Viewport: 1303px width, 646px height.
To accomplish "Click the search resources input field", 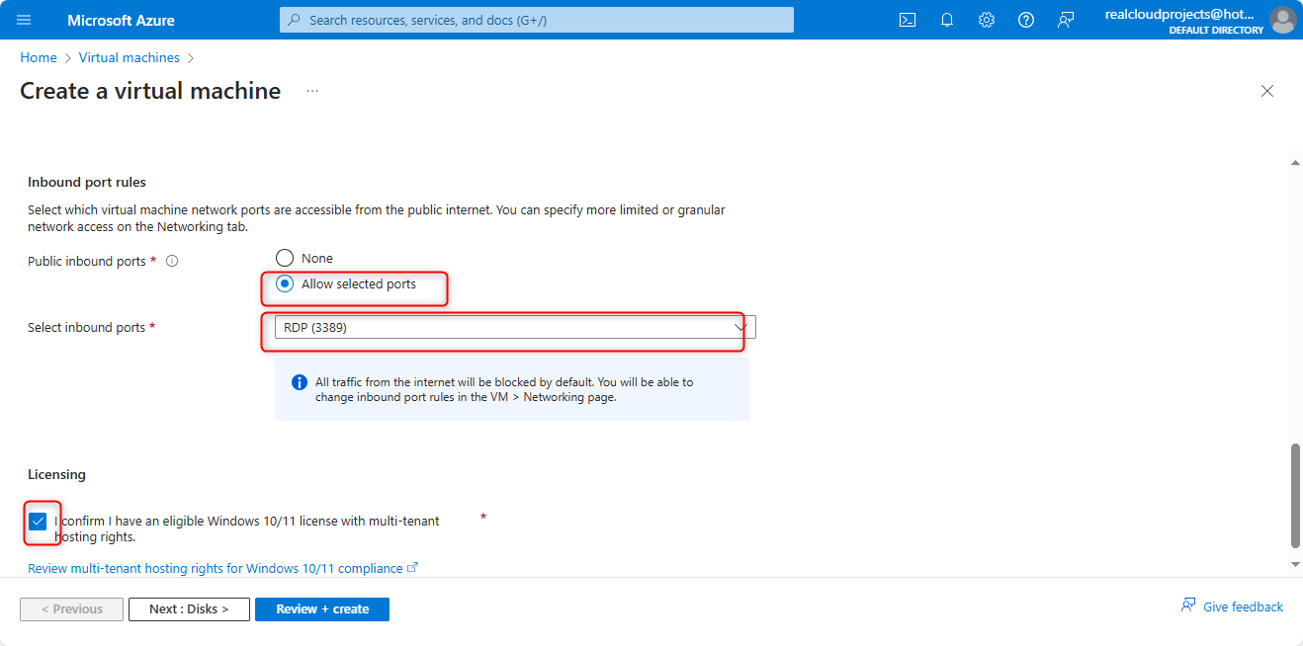I will 537,20.
